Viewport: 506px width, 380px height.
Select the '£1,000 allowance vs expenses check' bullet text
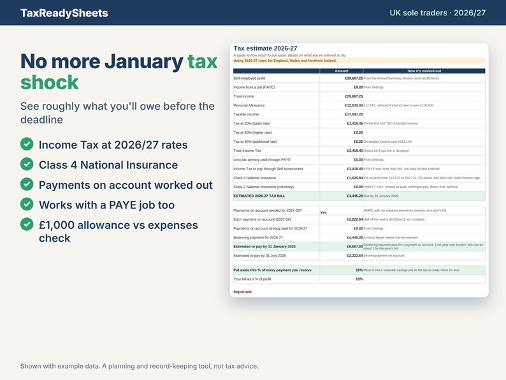[x=119, y=231]
